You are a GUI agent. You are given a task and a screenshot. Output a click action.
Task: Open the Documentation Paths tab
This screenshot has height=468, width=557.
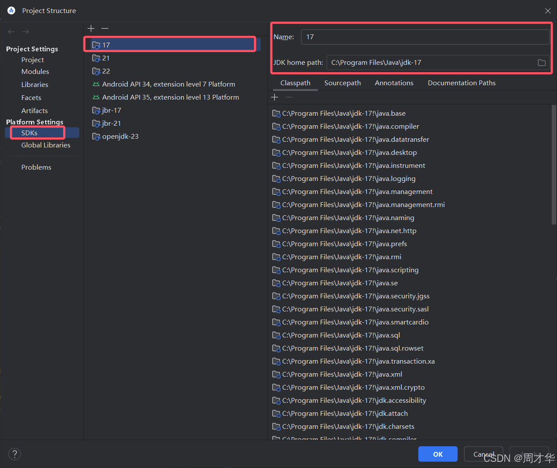pos(462,83)
